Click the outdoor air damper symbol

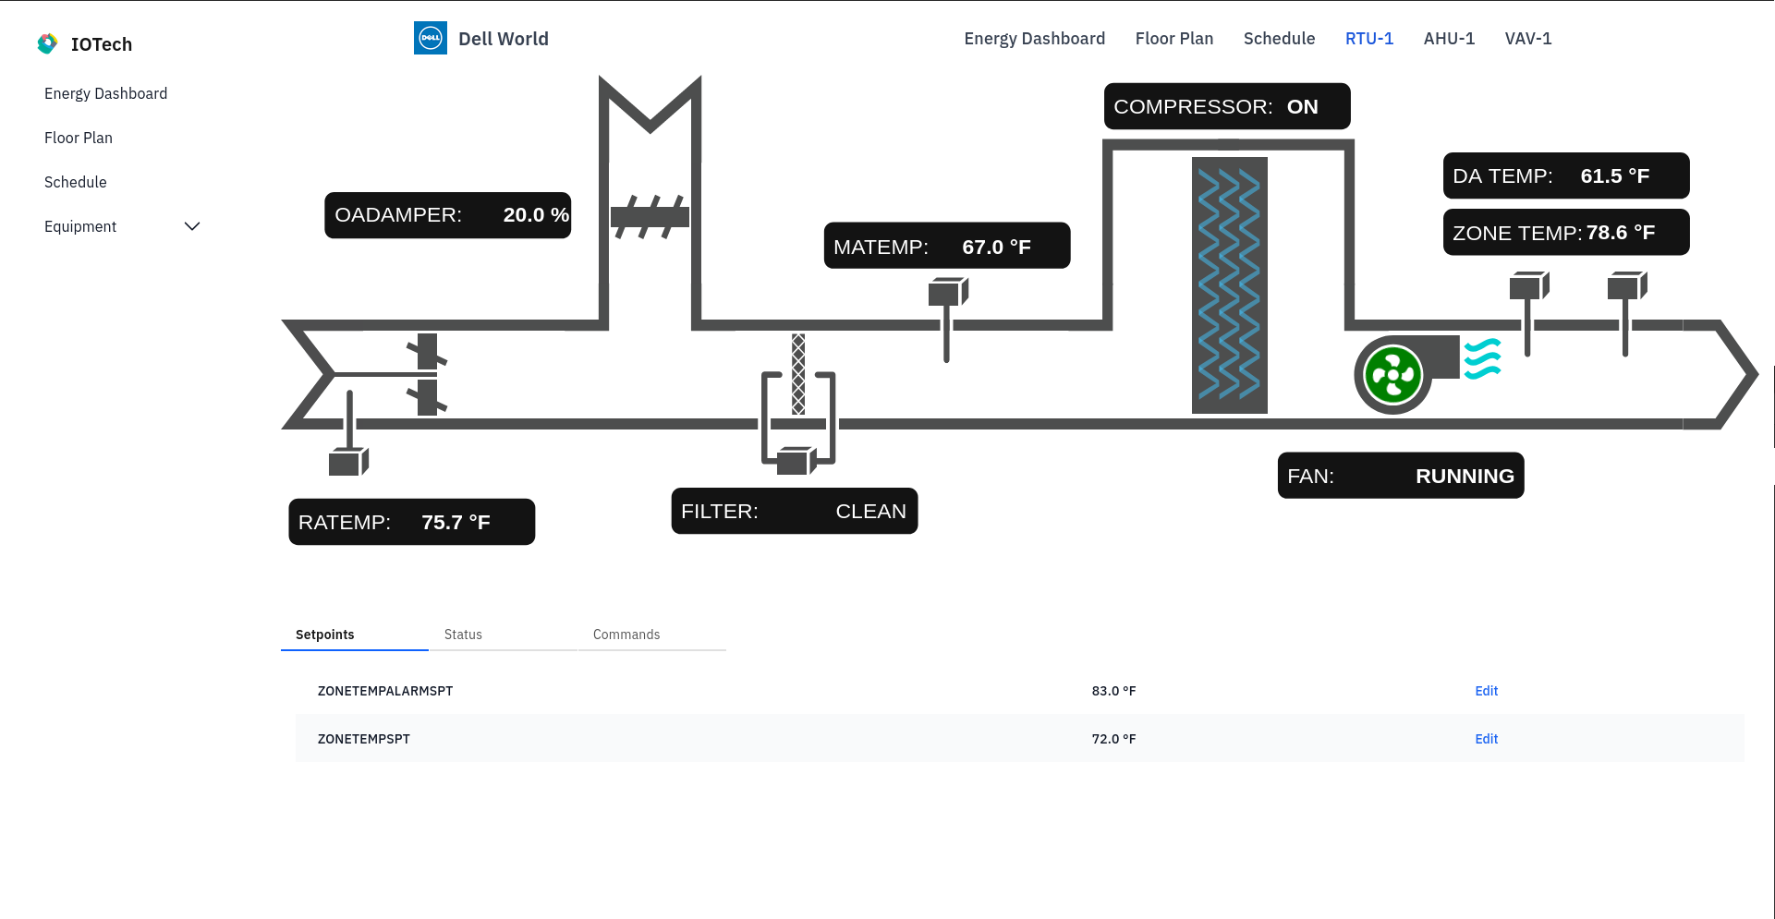coord(650,216)
